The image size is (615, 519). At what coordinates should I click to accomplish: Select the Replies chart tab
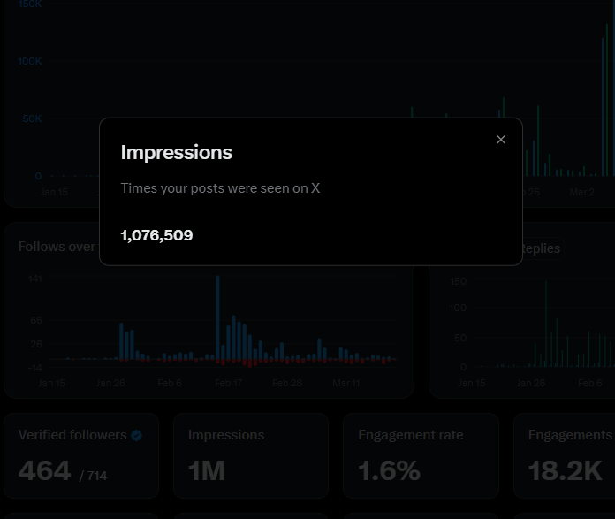point(542,248)
